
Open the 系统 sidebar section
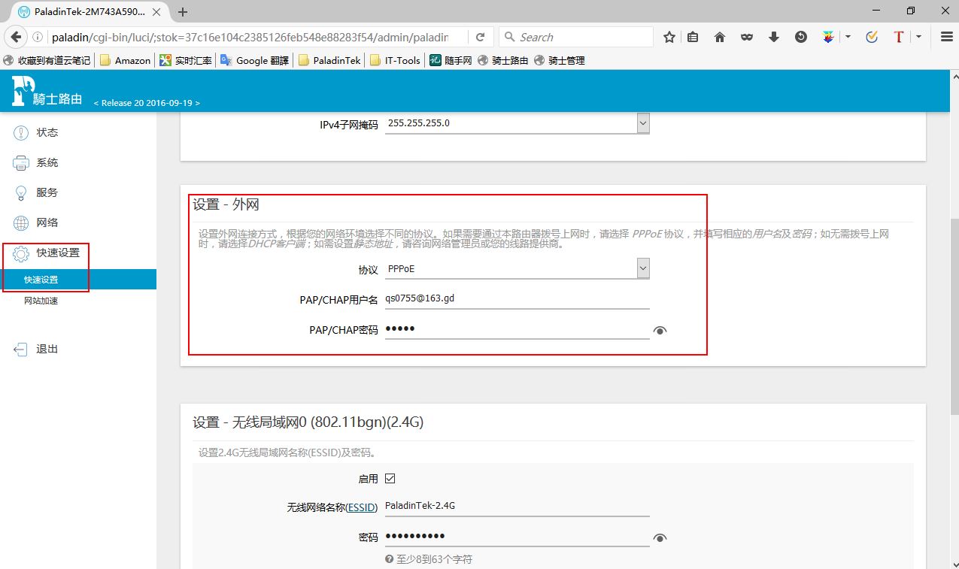47,162
